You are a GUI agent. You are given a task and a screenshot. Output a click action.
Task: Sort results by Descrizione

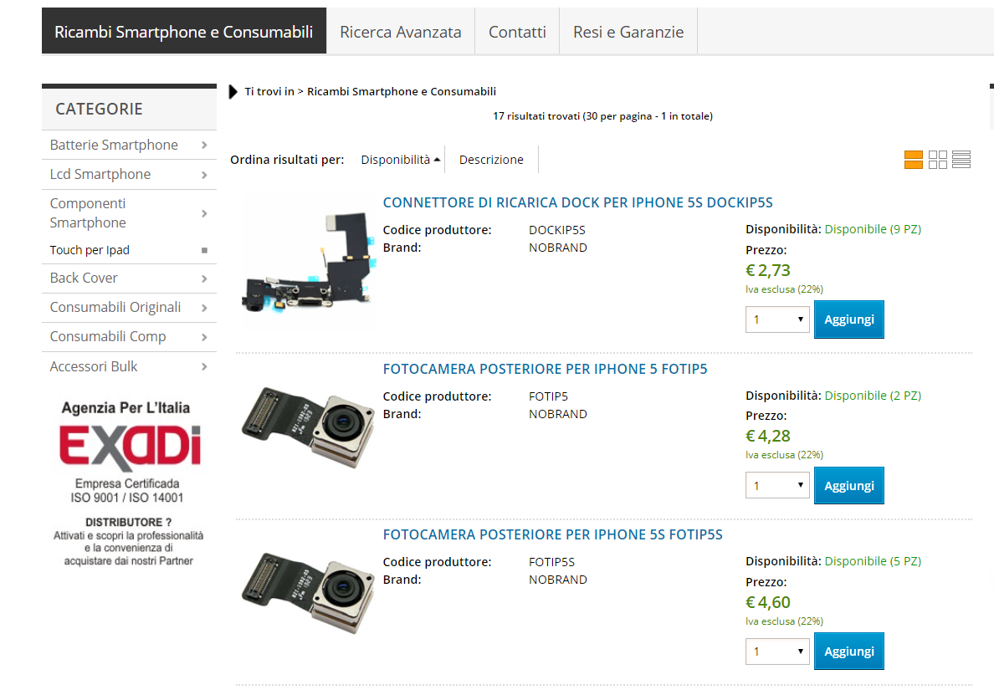point(491,160)
